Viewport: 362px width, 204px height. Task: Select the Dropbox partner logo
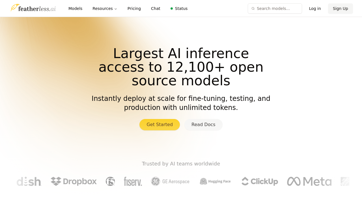pyautogui.click(x=74, y=181)
